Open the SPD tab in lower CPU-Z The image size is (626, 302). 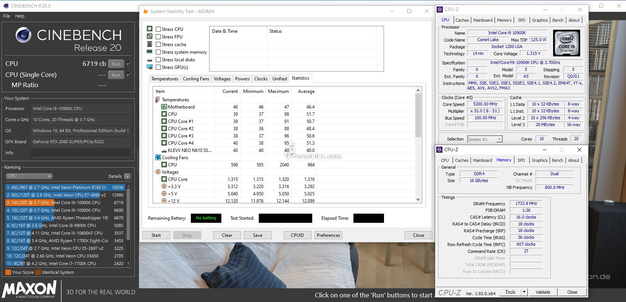[521, 160]
